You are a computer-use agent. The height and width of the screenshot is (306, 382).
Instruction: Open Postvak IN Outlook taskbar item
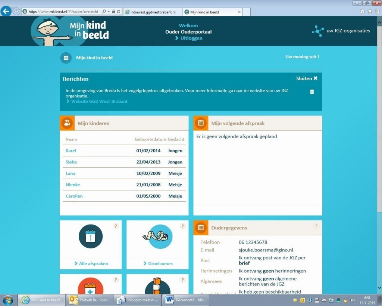[x=90, y=300]
